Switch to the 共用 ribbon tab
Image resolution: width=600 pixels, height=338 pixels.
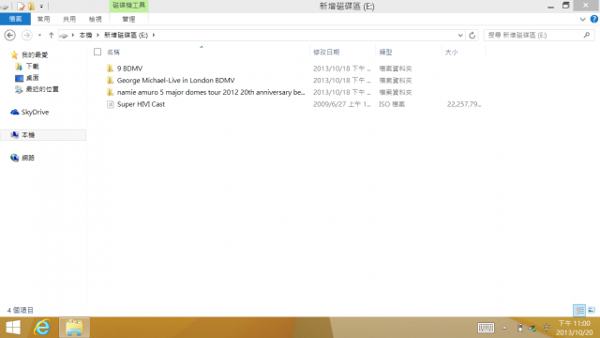(x=69, y=19)
